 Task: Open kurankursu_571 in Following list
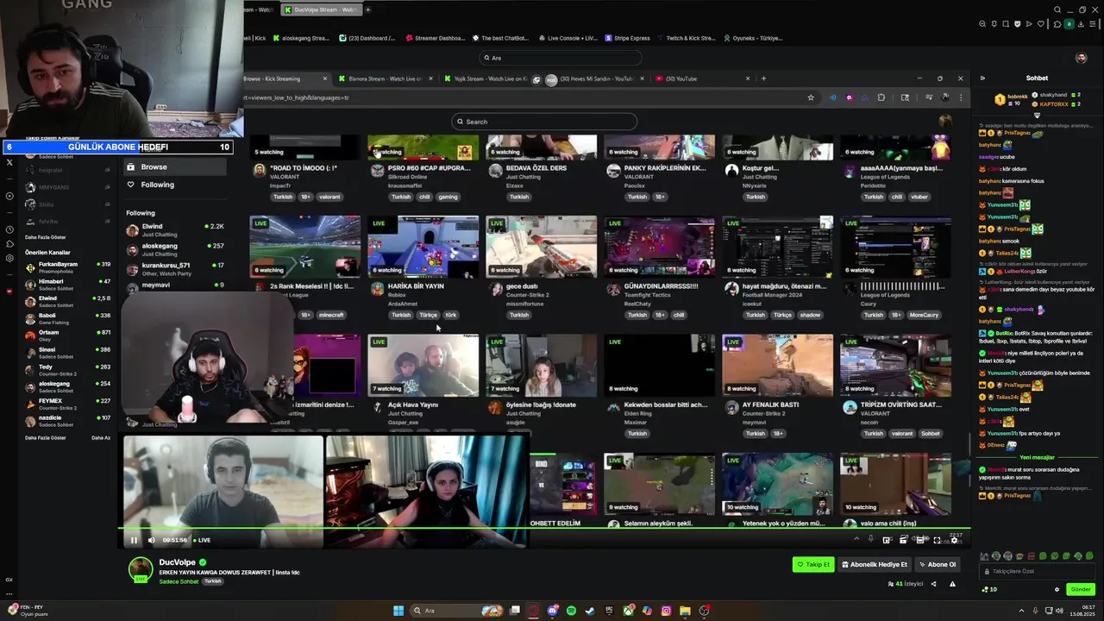tap(175, 269)
